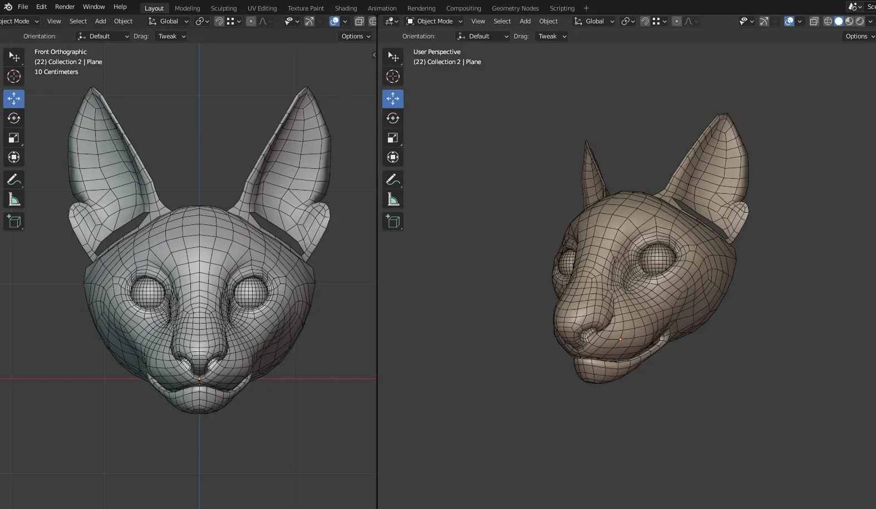Choose the Add Cube tool in Front Orthographic viewport
Screen dimensions: 876x509
pyautogui.click(x=14, y=222)
